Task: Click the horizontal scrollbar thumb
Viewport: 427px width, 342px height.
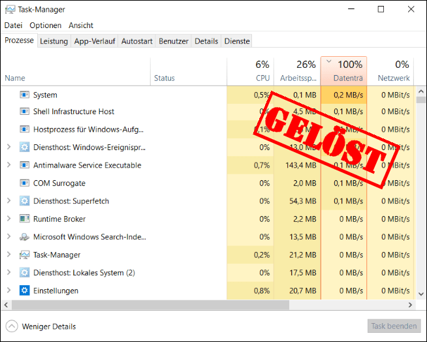Action: point(150,305)
